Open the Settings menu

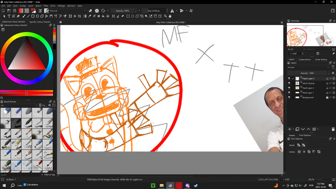(61, 6)
